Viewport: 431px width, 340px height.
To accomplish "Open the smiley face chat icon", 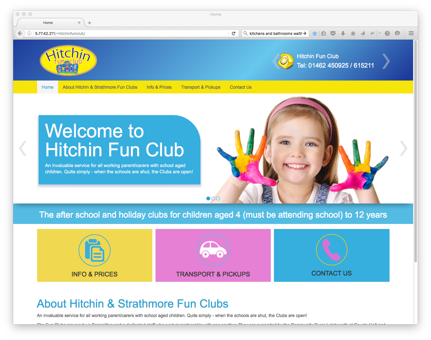I will pyautogui.click(x=397, y=33).
